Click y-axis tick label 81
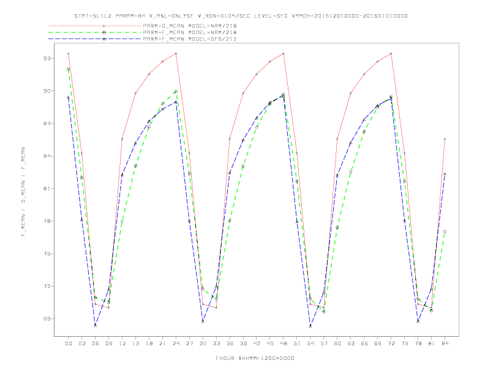The image size is (485, 374). tap(47, 189)
